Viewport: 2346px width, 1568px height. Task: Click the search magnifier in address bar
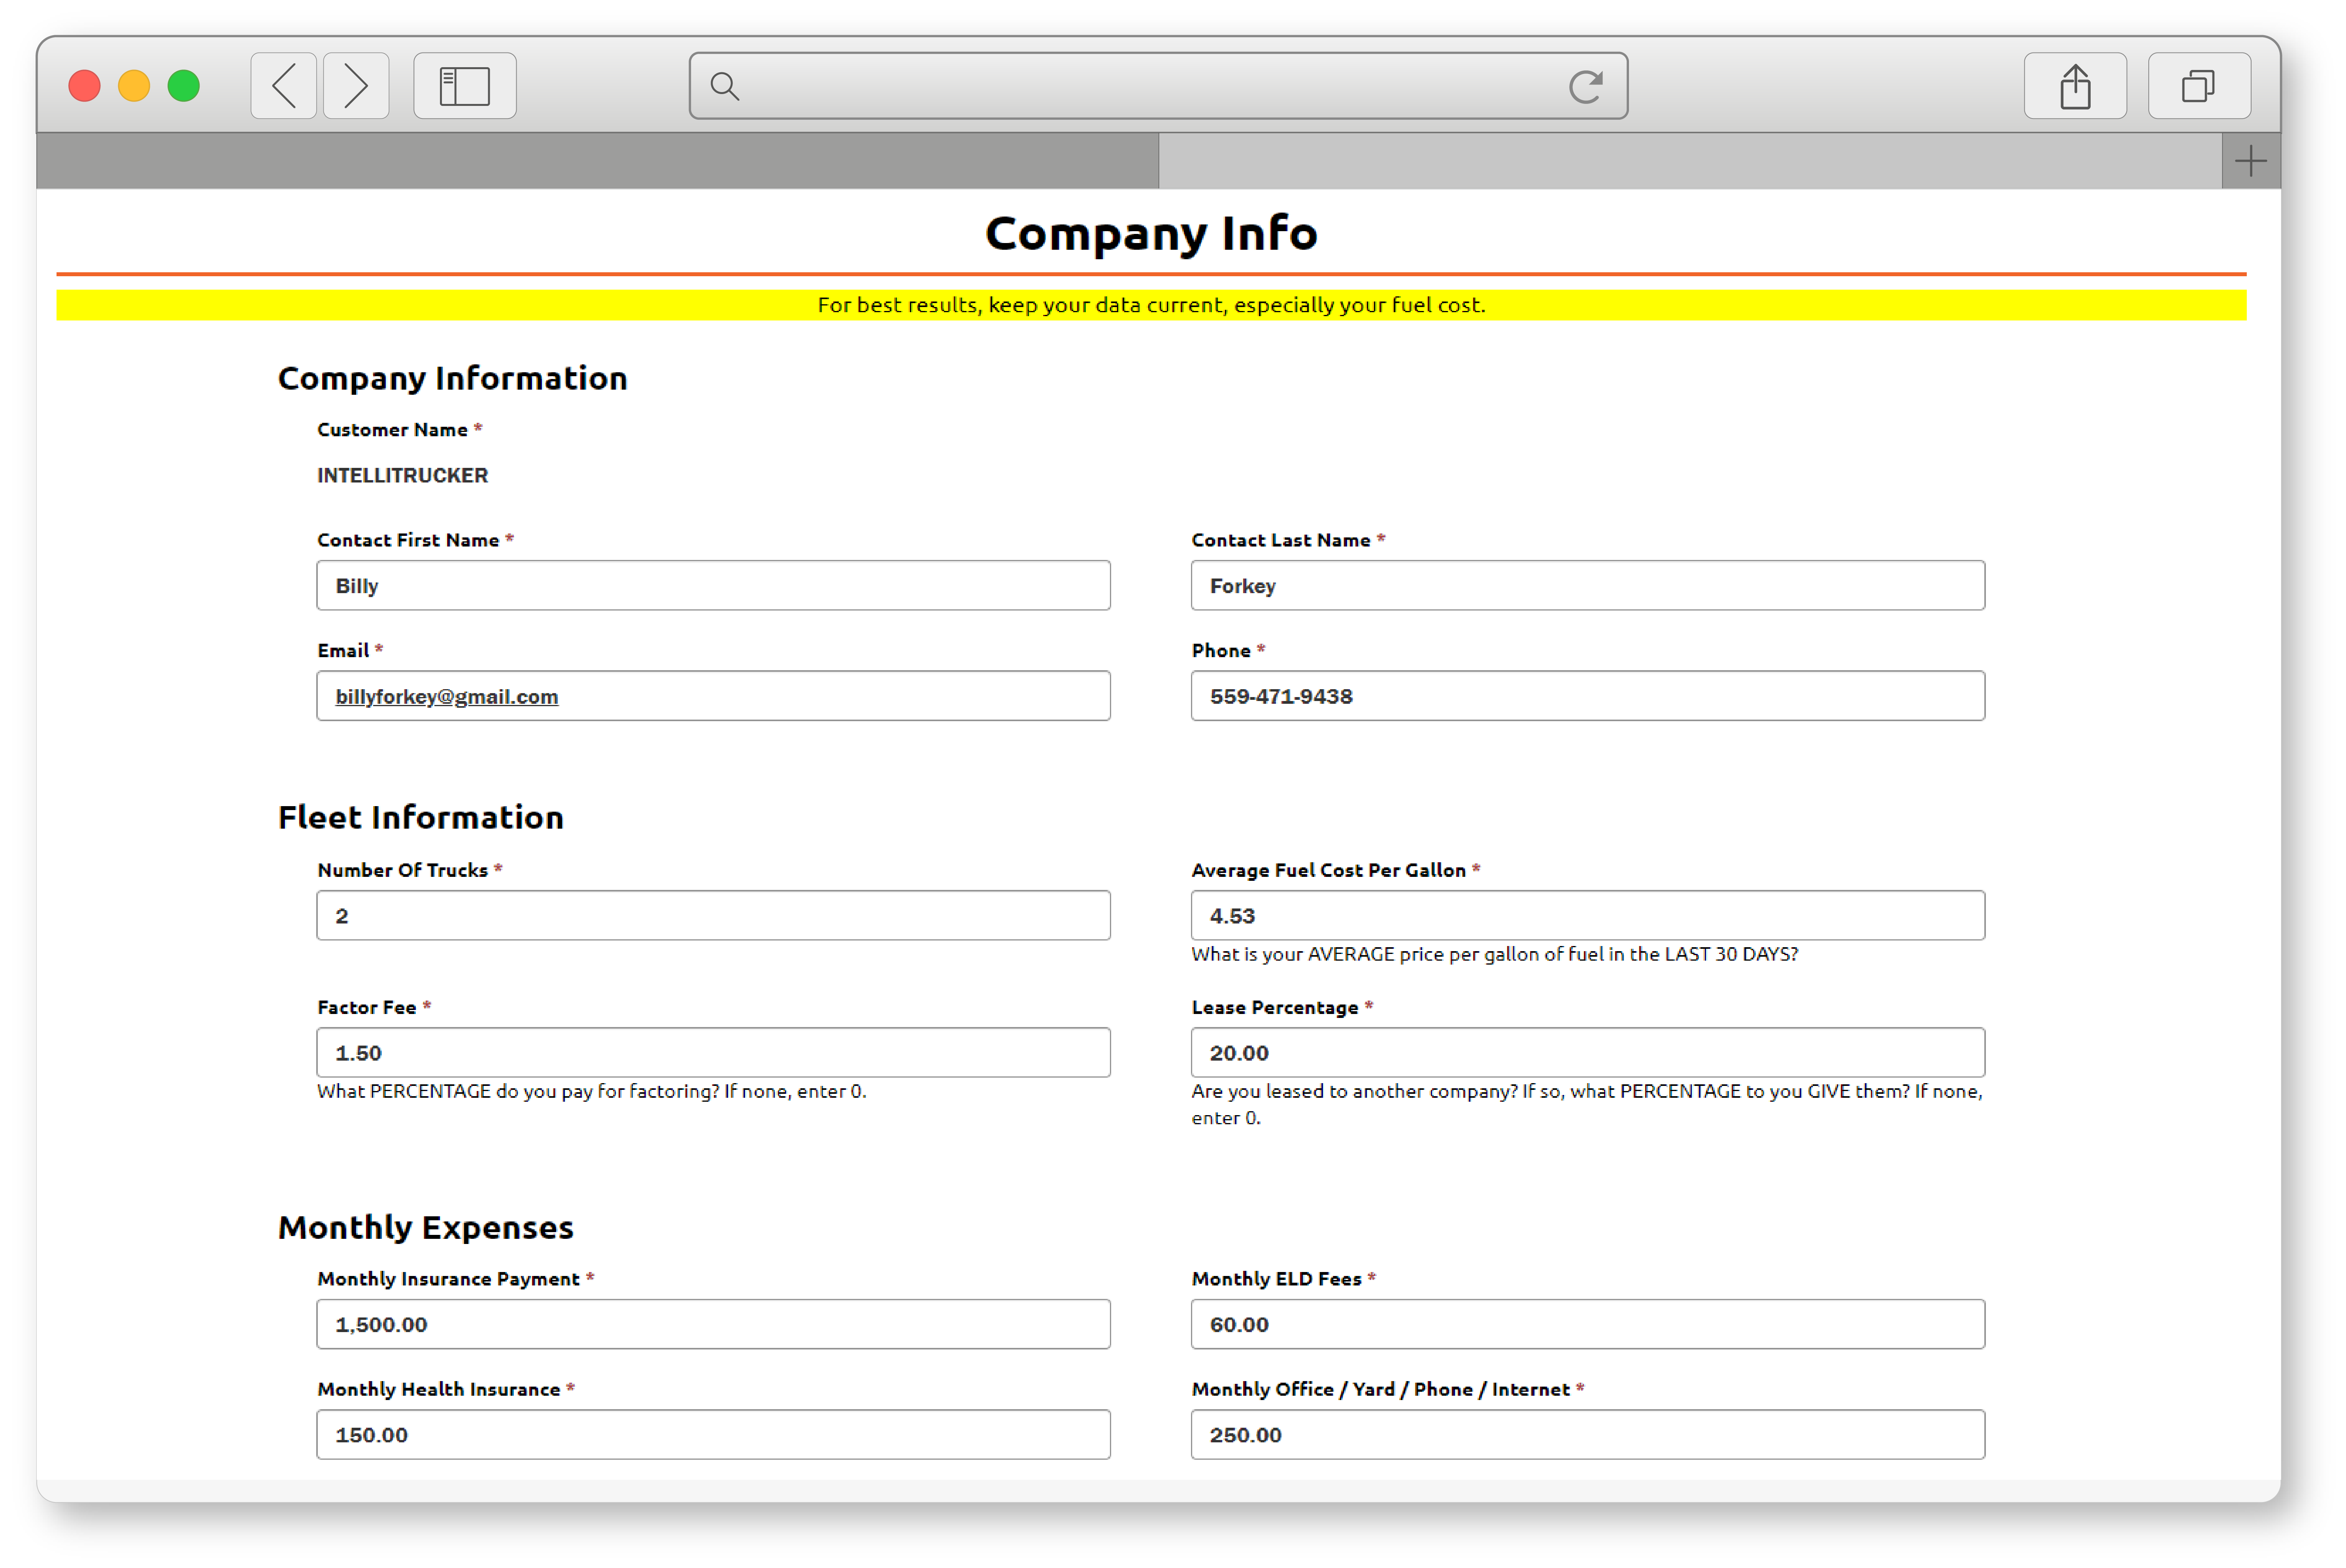point(725,87)
